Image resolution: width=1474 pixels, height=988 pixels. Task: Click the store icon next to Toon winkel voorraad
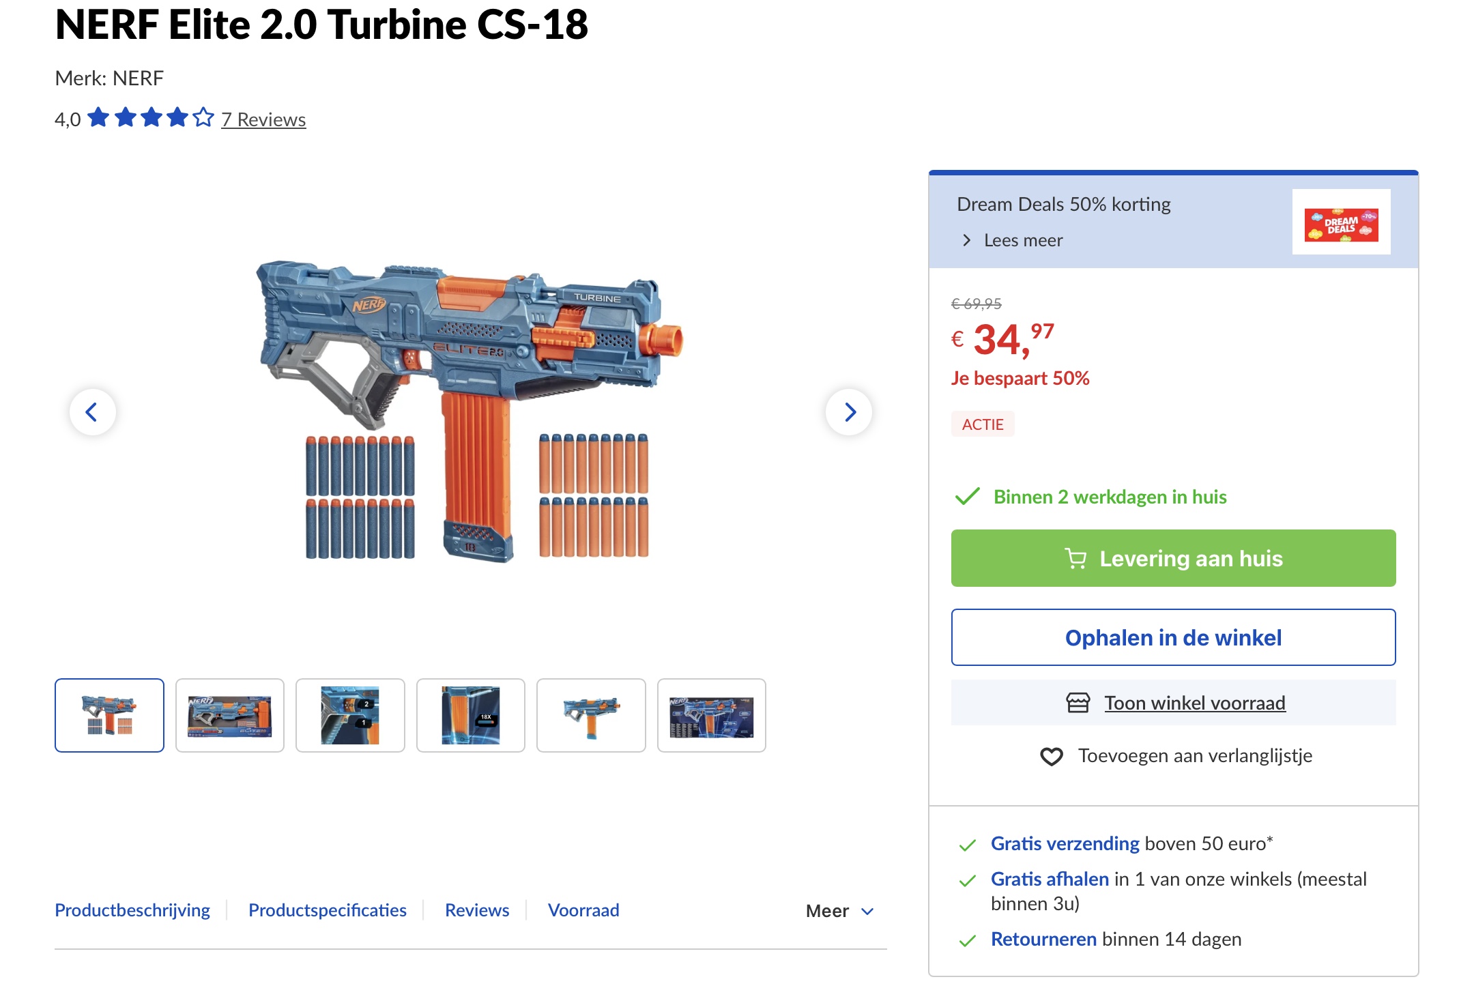pyautogui.click(x=1079, y=702)
